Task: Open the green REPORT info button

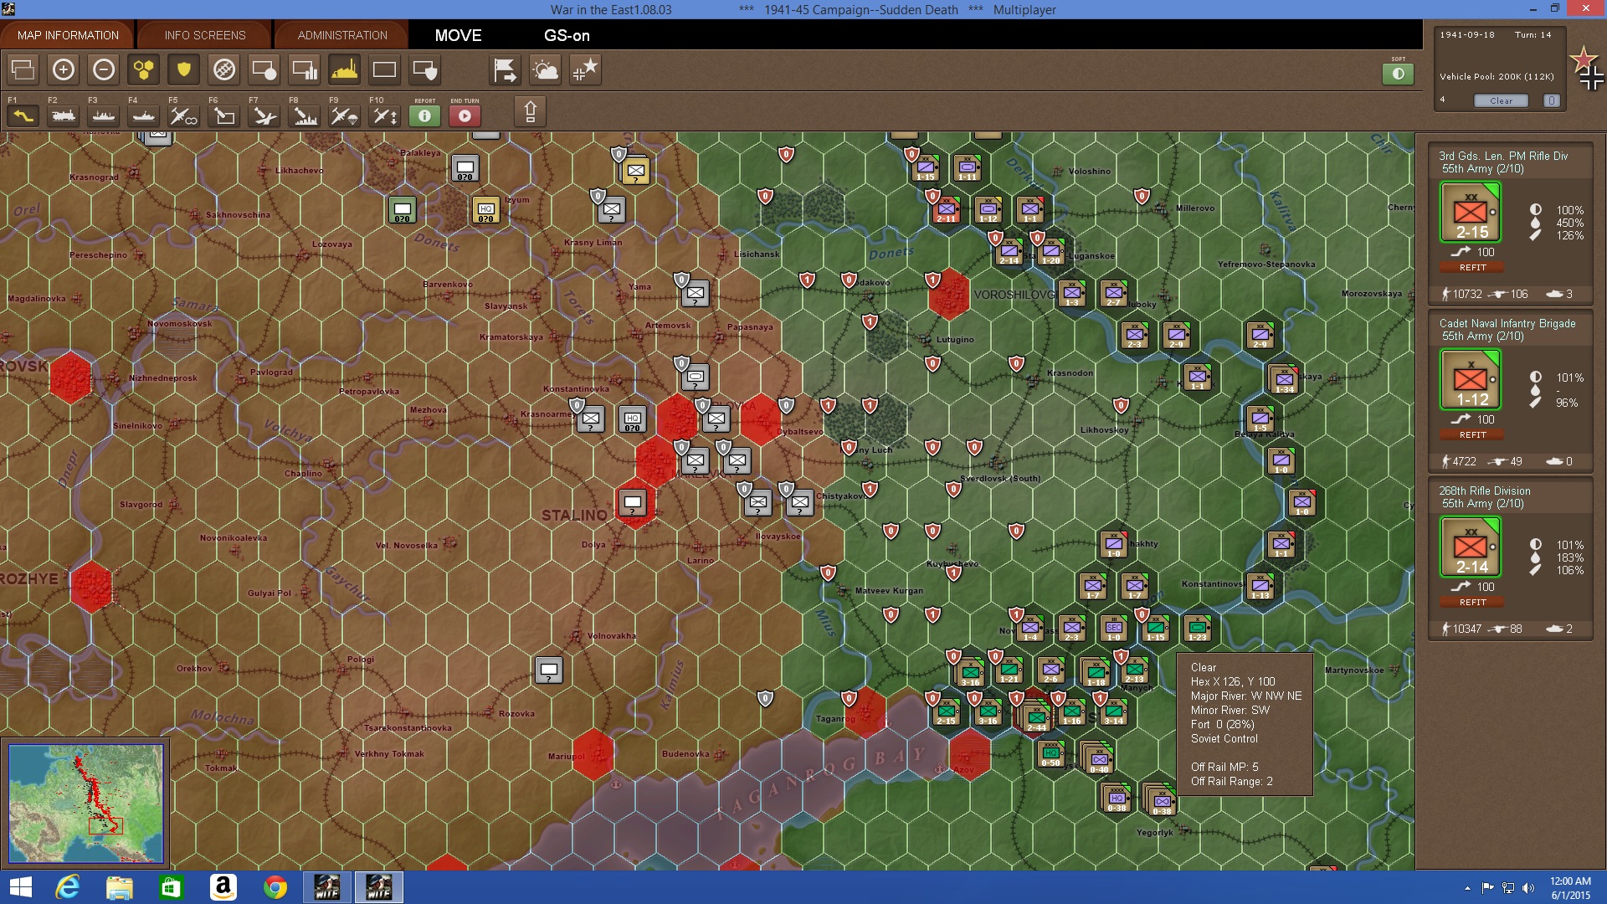Action: coord(425,116)
